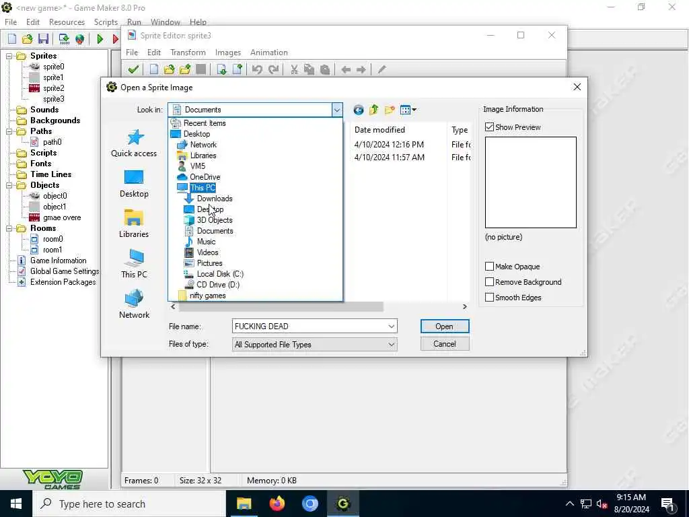Launch Firefox from the taskbar
This screenshot has width=689, height=517.
click(277, 504)
